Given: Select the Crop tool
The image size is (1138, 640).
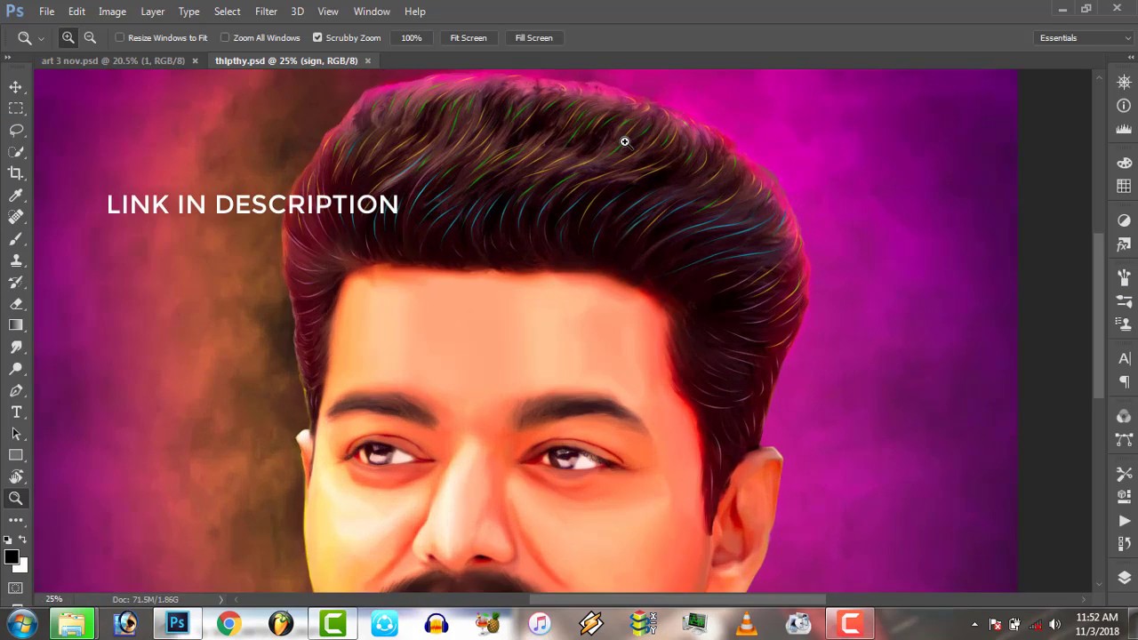Looking at the screenshot, I should pos(16,173).
